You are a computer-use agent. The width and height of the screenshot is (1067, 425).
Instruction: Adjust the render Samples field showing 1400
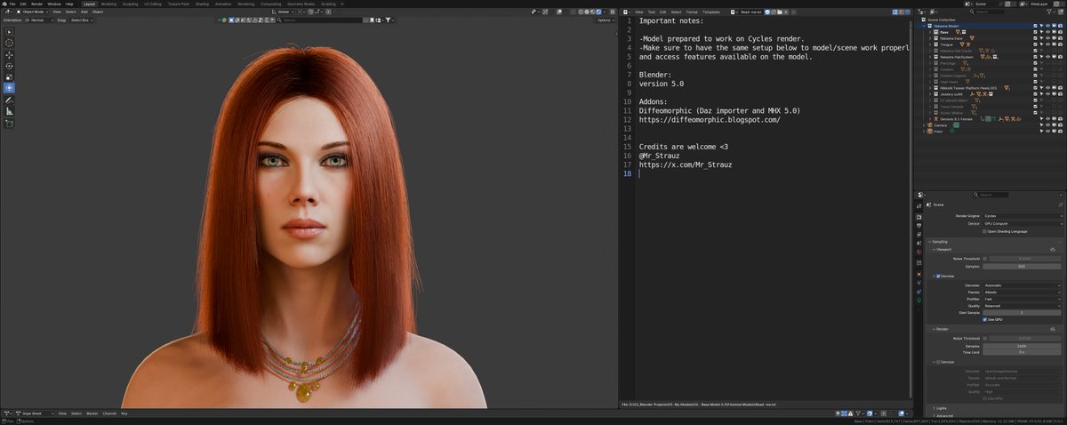(x=1023, y=346)
